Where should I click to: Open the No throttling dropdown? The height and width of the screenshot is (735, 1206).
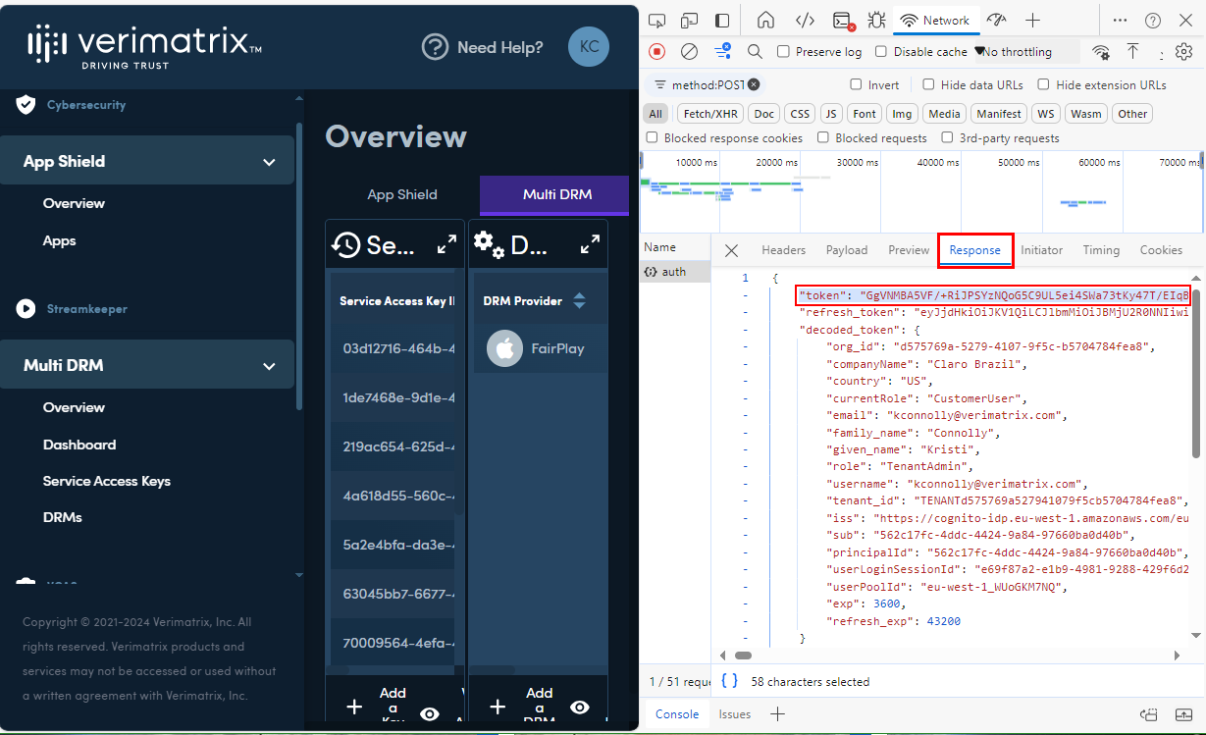(x=1013, y=52)
